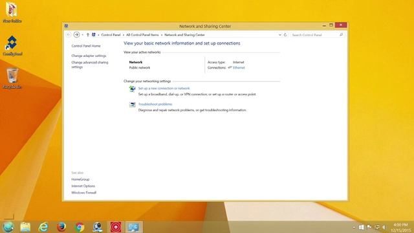Click the search magnifier icon
Image resolution: width=414 pixels, height=233 pixels.
pyautogui.click(x=341, y=34)
